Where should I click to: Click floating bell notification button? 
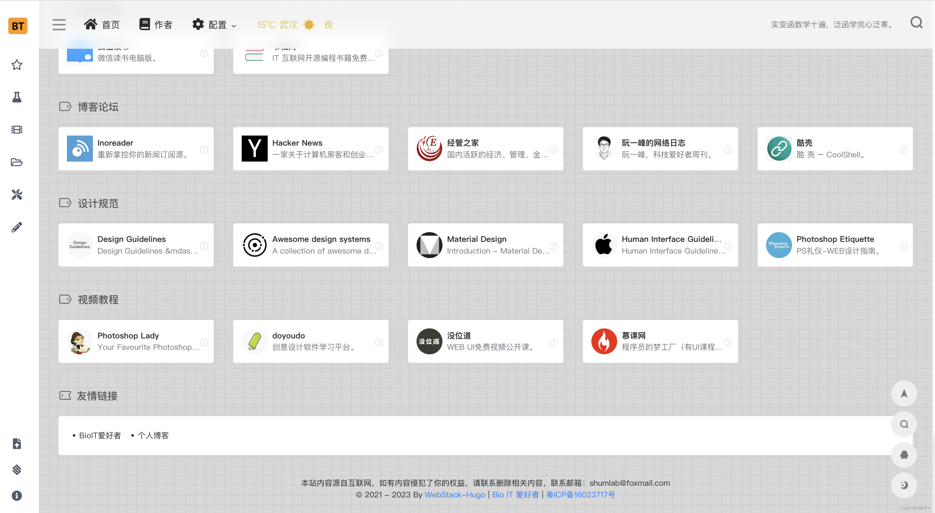[x=904, y=454]
